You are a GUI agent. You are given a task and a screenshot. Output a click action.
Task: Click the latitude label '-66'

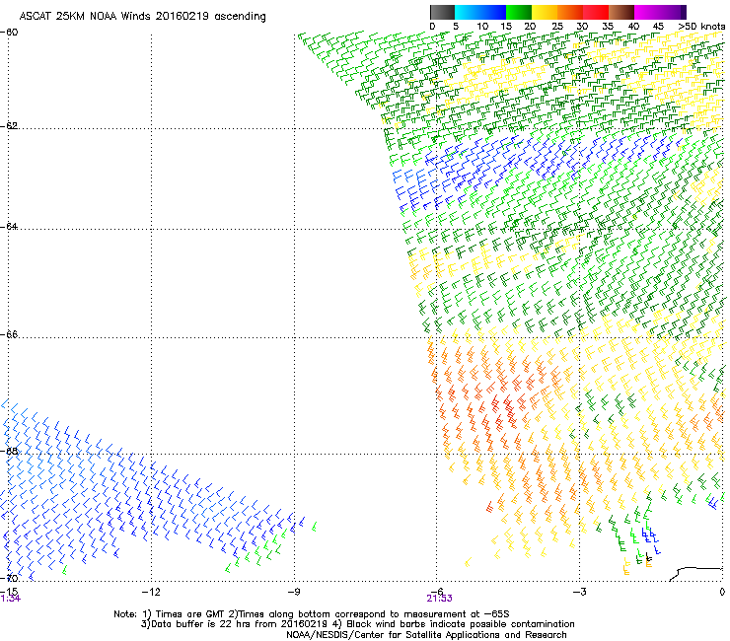coord(9,334)
